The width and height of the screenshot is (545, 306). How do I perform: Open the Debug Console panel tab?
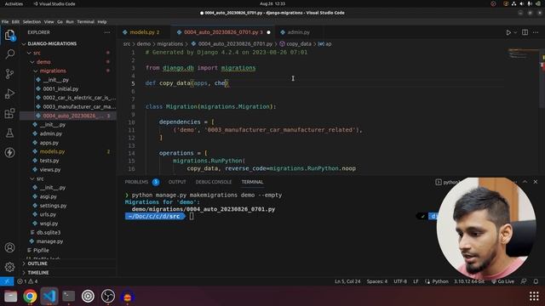214,182
